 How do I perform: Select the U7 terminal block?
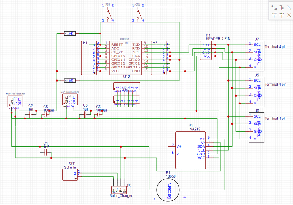(x=257, y=56)
